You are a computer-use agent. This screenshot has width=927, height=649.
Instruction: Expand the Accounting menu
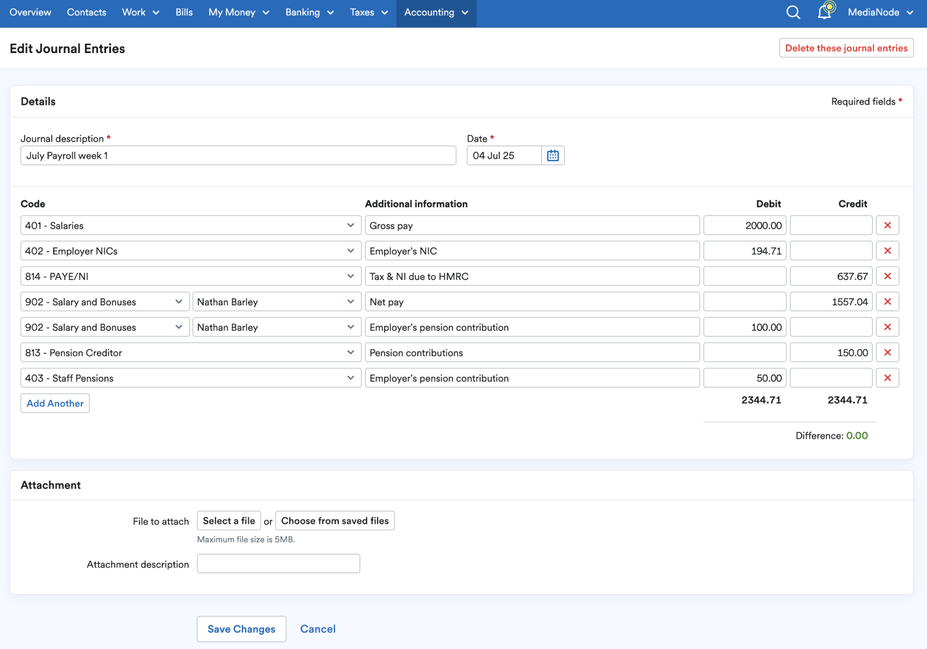[436, 12]
